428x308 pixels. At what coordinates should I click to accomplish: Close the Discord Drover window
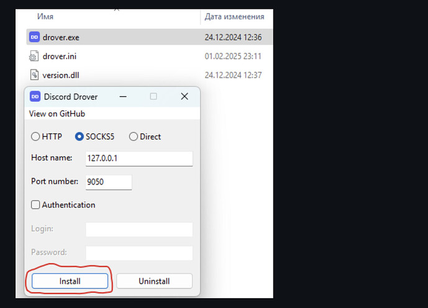pyautogui.click(x=184, y=96)
